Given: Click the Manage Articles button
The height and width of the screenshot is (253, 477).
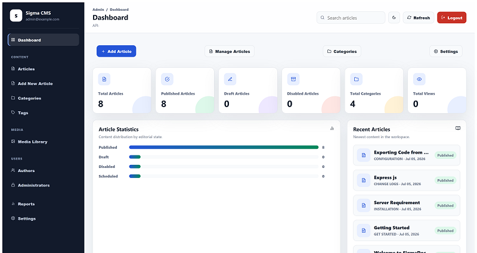Looking at the screenshot, I should [x=230, y=51].
